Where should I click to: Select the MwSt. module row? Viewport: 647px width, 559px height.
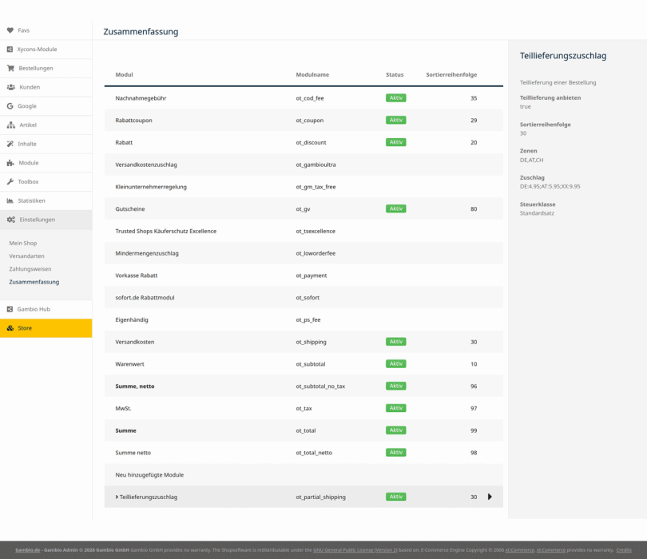point(304,408)
